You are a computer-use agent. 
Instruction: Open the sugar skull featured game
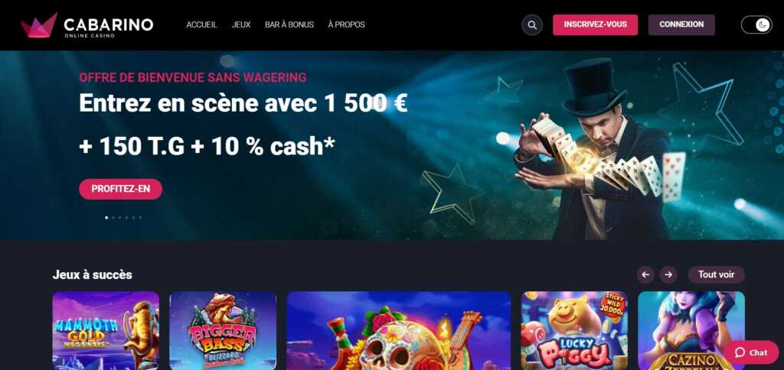click(x=398, y=330)
